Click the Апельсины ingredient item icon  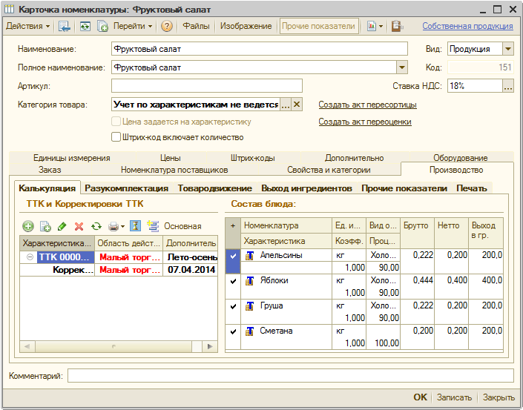249,256
